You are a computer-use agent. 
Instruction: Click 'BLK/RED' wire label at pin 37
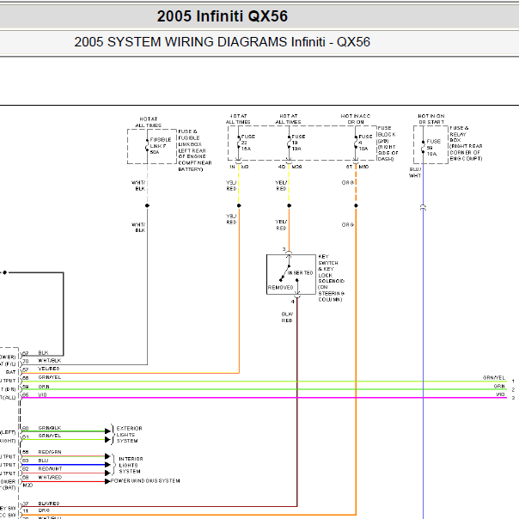pos(49,504)
